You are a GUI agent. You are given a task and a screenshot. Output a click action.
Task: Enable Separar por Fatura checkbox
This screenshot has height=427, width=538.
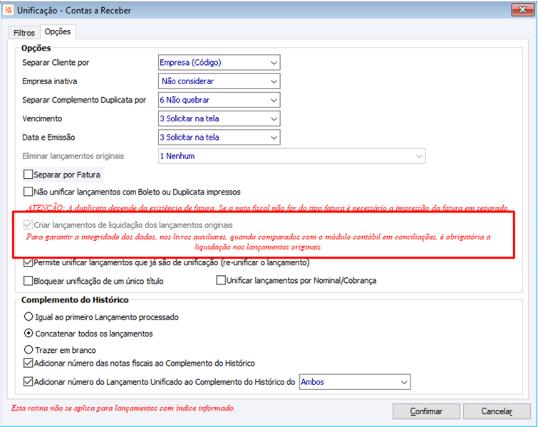[28, 175]
